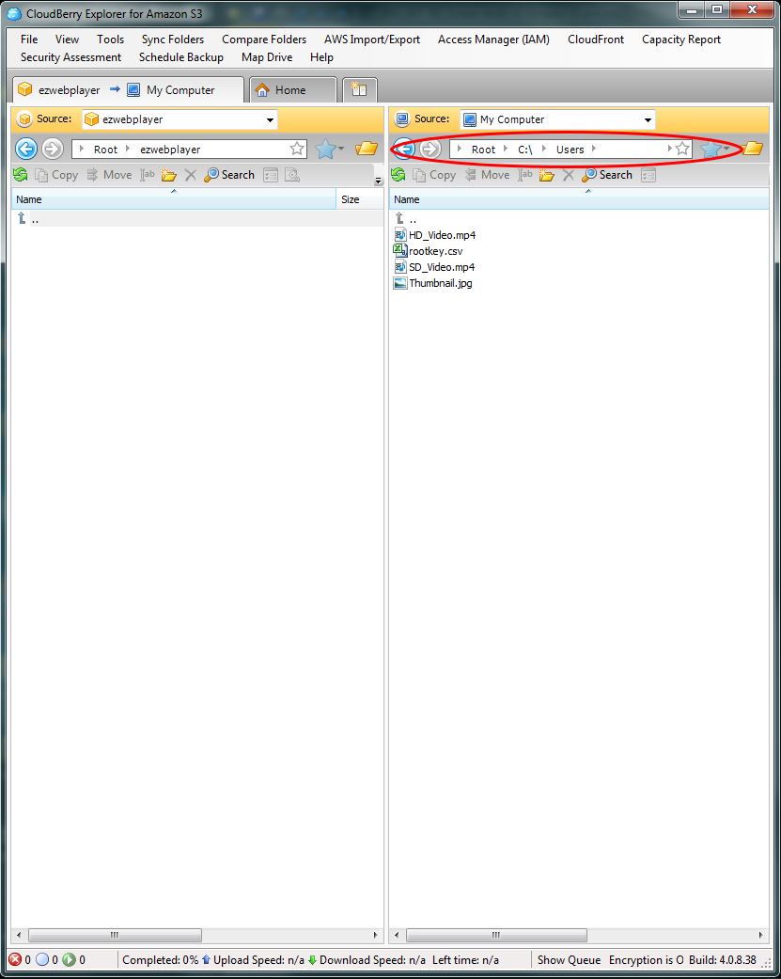Open the File menu
Image resolution: width=781 pixels, height=979 pixels.
(29, 39)
